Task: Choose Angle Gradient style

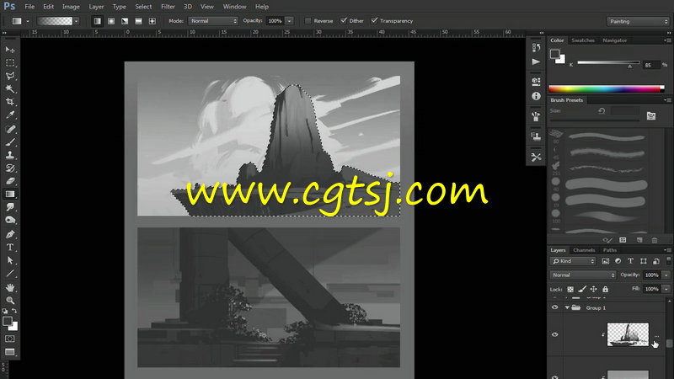Action: pos(125,20)
